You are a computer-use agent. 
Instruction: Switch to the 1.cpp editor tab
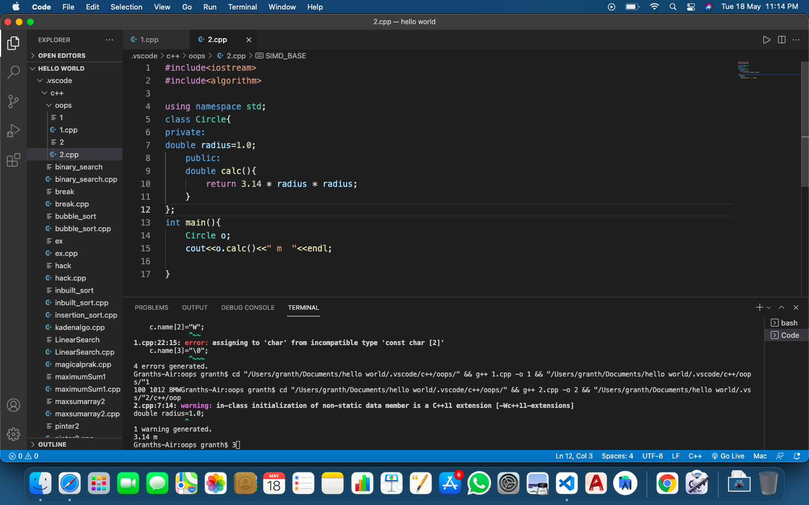[149, 40]
